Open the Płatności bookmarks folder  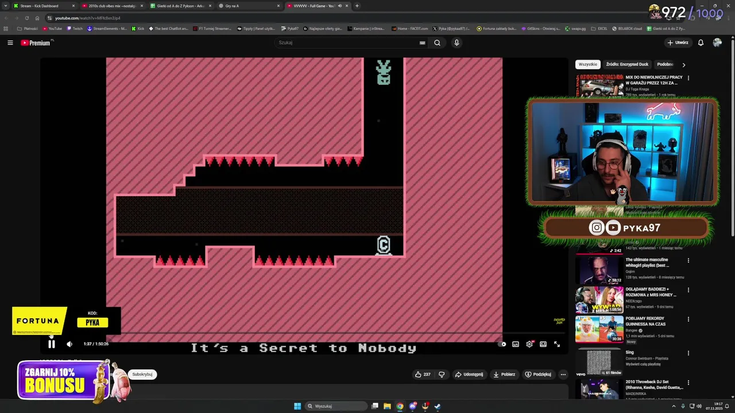click(28, 28)
